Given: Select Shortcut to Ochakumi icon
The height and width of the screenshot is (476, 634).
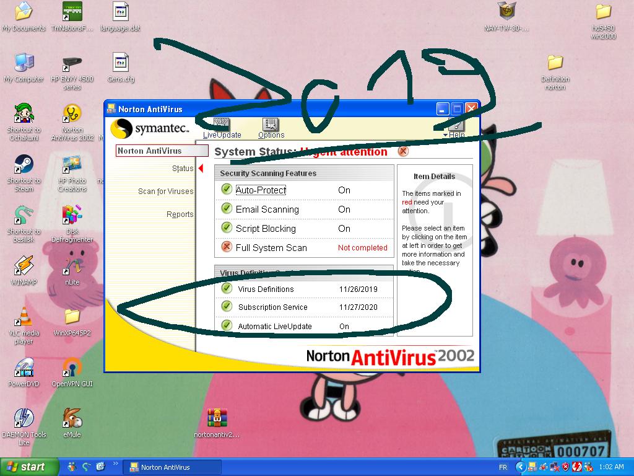Looking at the screenshot, I should tap(24, 121).
